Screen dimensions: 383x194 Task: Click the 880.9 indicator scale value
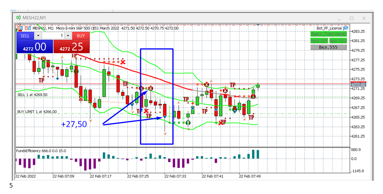coord(356,149)
